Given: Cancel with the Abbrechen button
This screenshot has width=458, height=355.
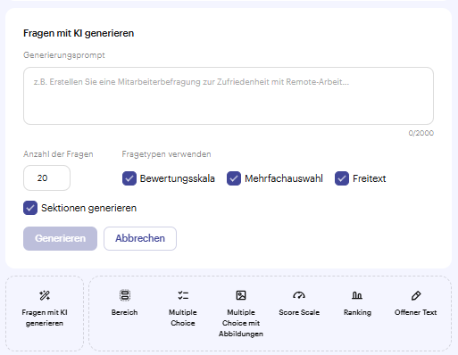Looking at the screenshot, I should point(140,238).
